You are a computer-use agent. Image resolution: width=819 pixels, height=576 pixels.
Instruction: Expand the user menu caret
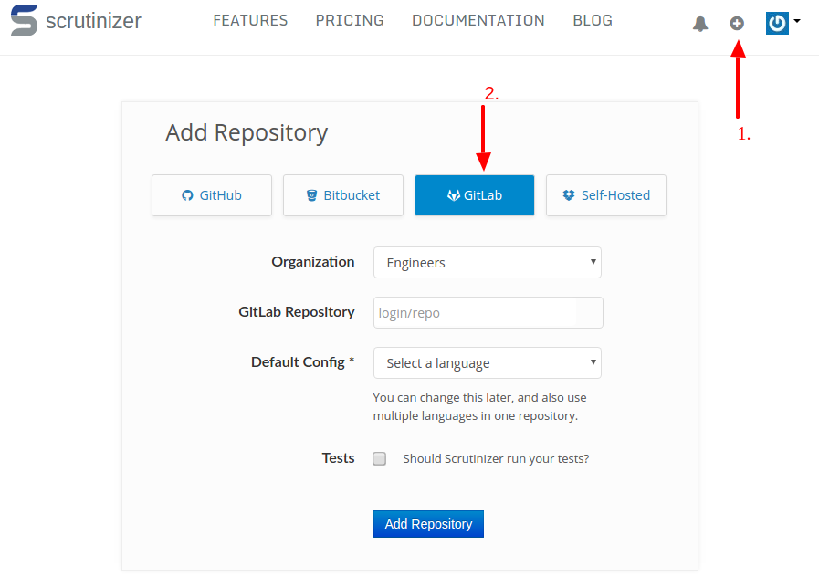point(796,21)
